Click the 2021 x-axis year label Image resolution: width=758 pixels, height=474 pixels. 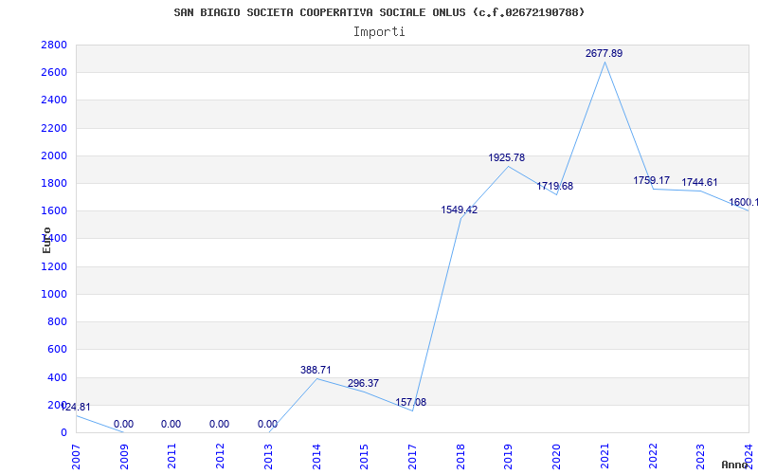click(605, 457)
